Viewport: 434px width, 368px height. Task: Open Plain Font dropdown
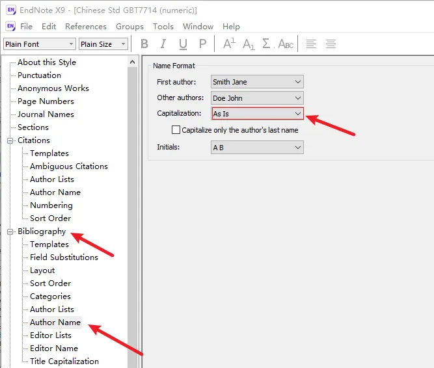40,44
